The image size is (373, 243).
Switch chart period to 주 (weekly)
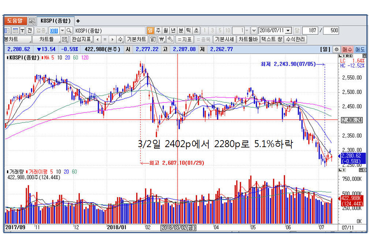[x=158, y=31]
